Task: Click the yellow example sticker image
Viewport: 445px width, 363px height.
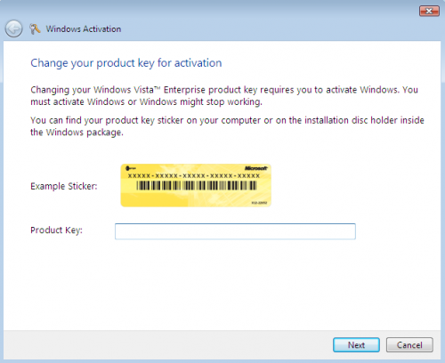Action: (196, 185)
